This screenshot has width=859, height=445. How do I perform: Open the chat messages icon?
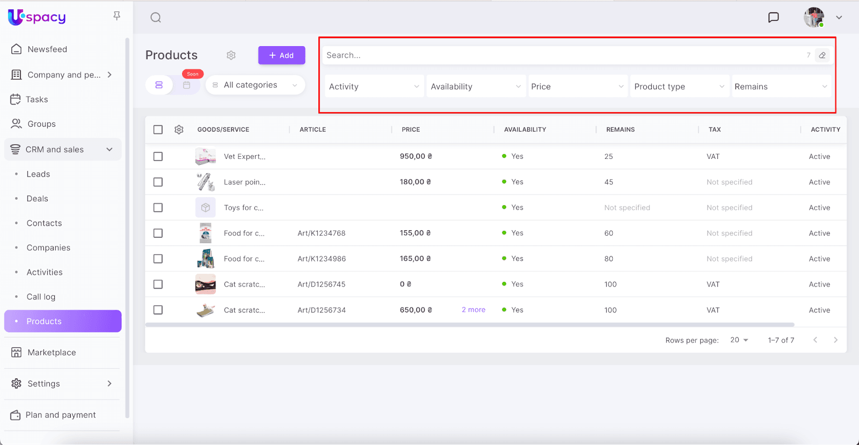pos(773,18)
